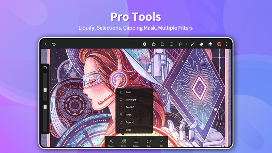Open the three-dot overflow menu

click(227, 44)
